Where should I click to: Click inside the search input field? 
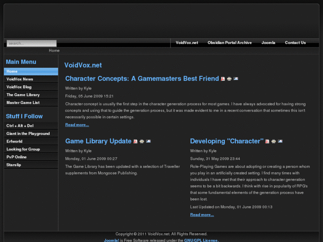[x=32, y=44]
